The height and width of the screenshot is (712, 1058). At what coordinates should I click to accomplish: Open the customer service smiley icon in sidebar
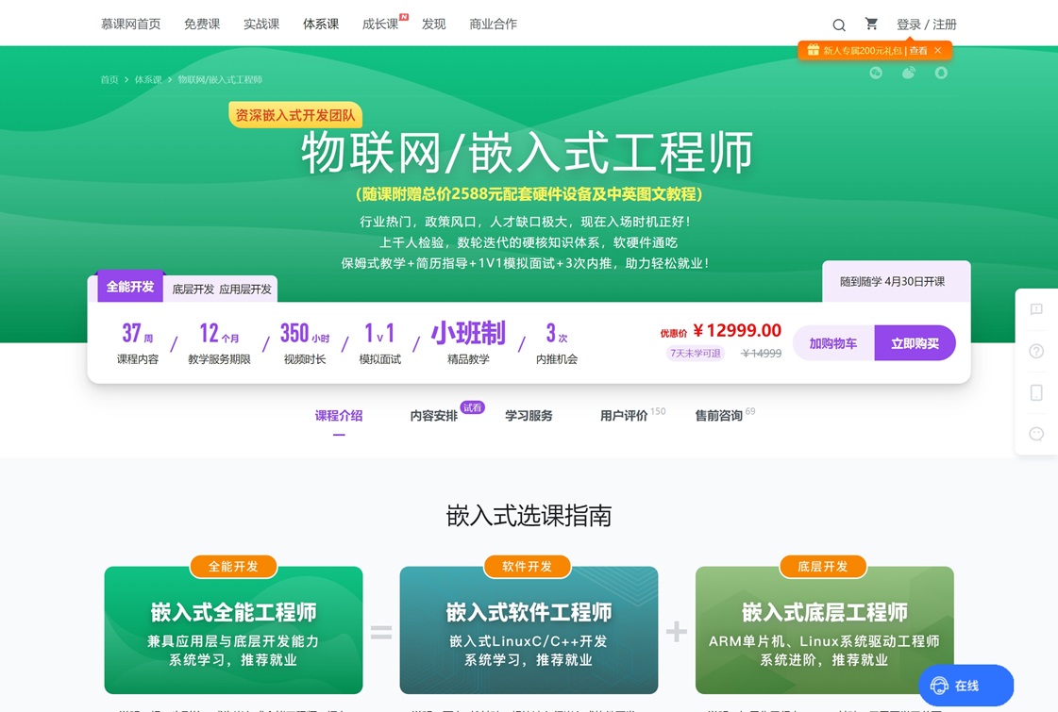tap(1035, 435)
